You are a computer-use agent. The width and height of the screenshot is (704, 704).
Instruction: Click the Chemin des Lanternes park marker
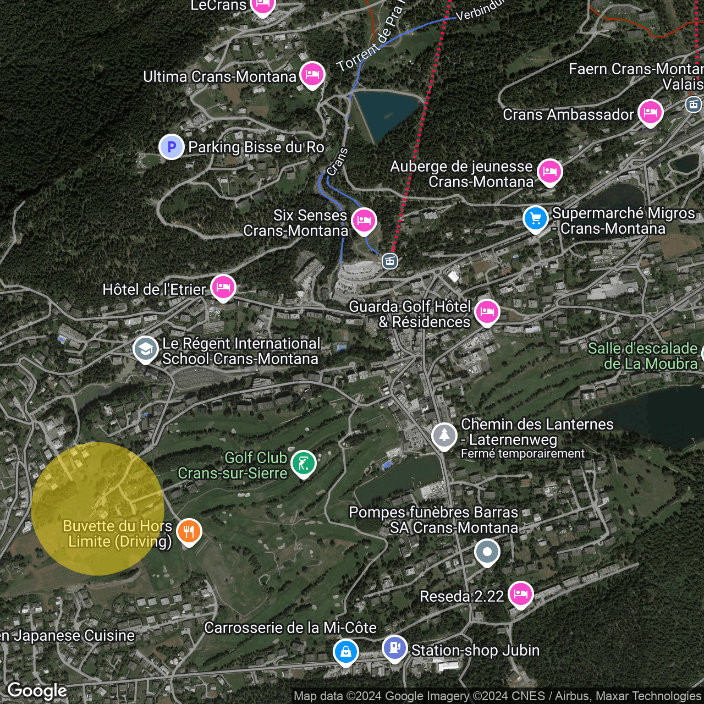444,436
